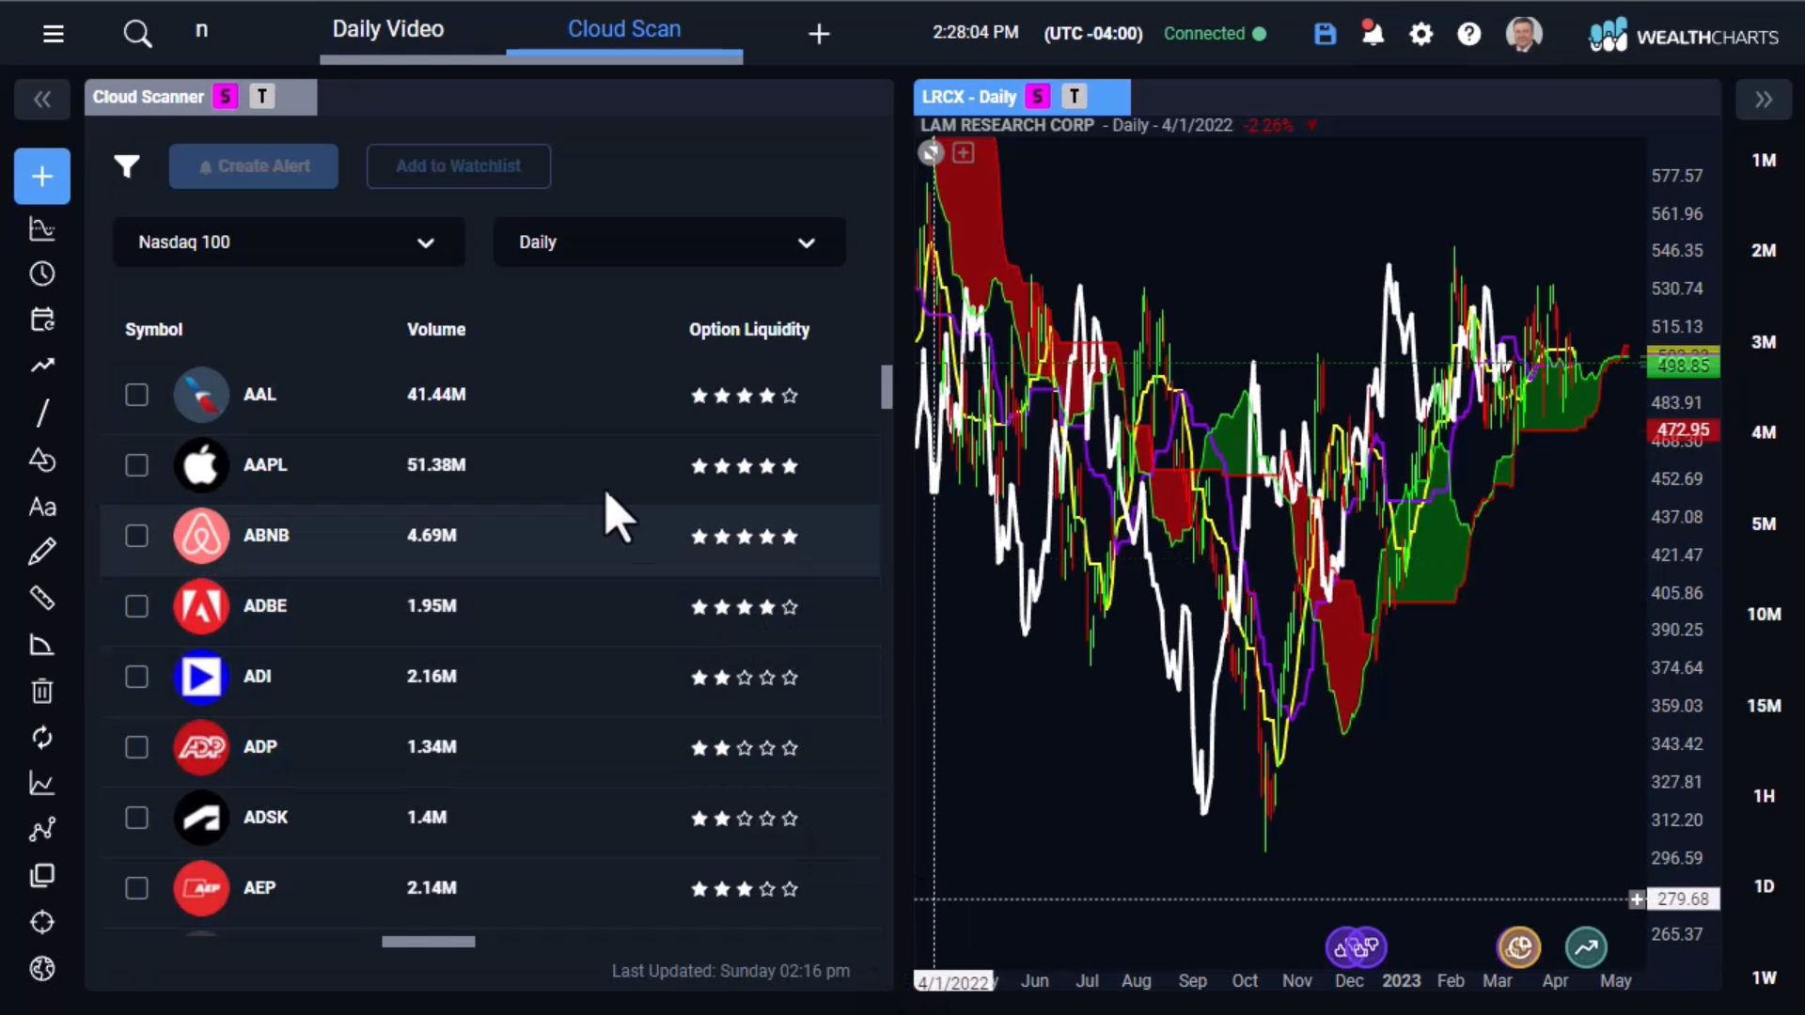Check the ABNB row checkbox
The height and width of the screenshot is (1015, 1805).
click(136, 536)
